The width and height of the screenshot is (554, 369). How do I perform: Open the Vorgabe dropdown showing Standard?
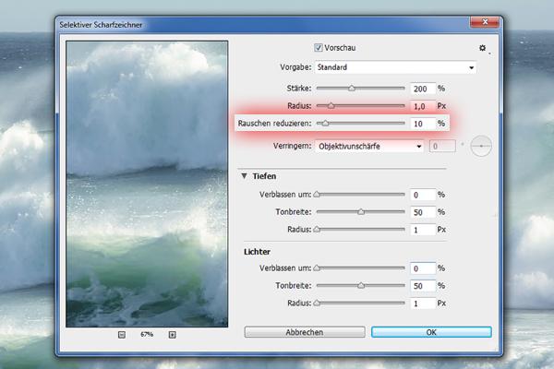tap(395, 67)
